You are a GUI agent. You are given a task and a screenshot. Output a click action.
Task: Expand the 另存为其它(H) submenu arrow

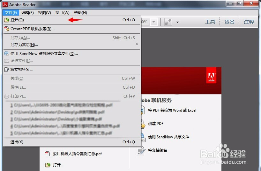[137, 44]
